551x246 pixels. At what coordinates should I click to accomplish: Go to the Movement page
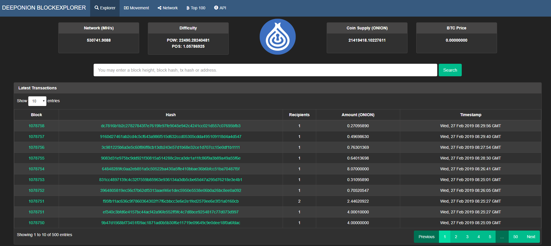[137, 8]
